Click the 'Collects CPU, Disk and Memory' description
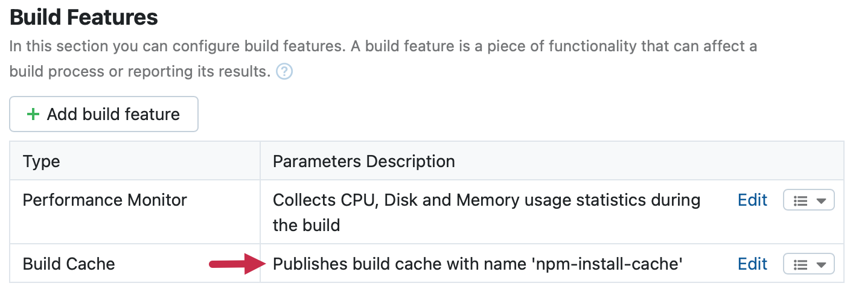The width and height of the screenshot is (850, 292). tap(486, 200)
